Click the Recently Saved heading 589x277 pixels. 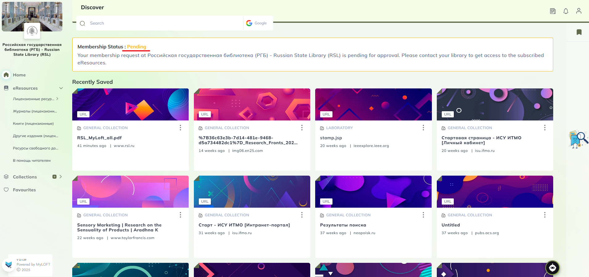tap(92, 82)
